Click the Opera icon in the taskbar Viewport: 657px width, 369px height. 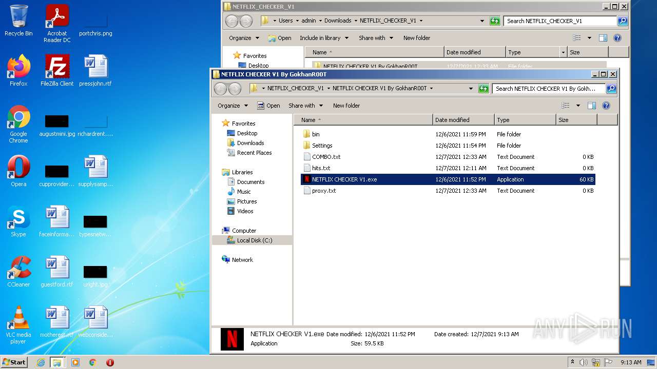coord(110,362)
